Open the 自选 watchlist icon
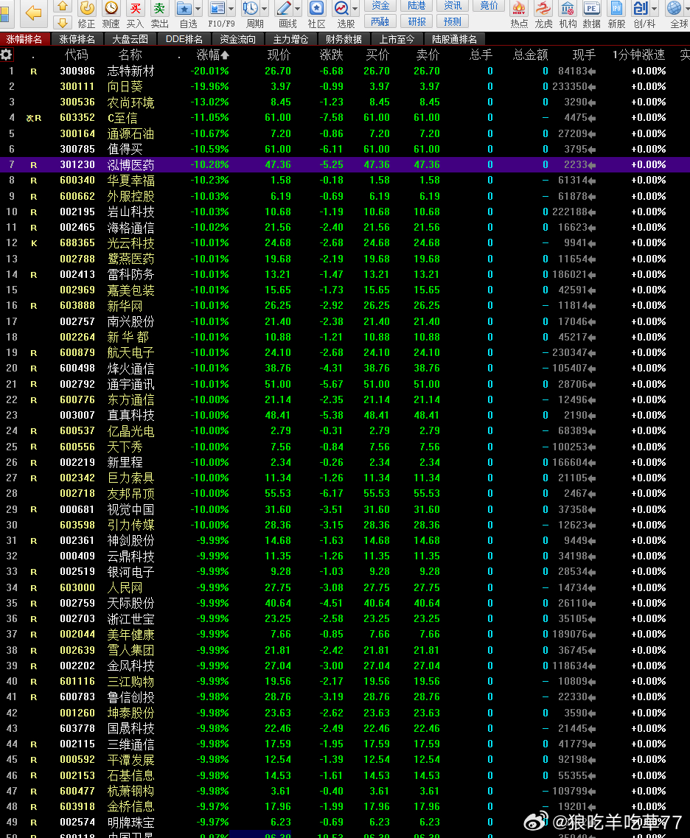 point(185,15)
